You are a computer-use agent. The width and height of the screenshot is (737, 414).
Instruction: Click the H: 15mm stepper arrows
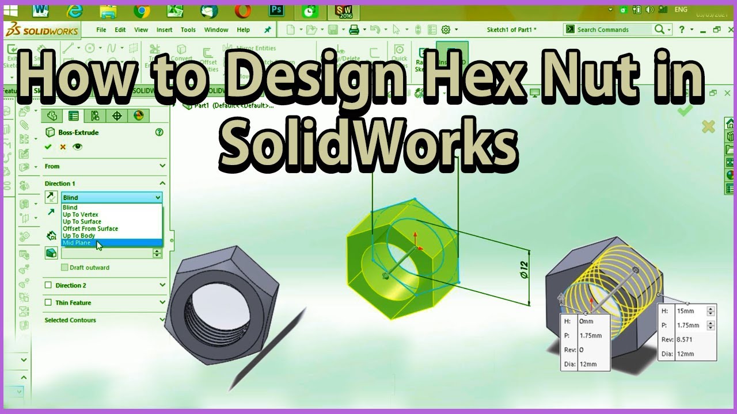click(x=711, y=311)
